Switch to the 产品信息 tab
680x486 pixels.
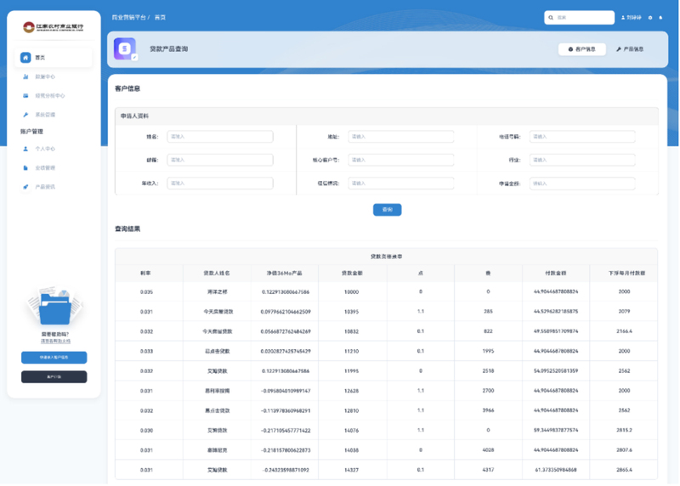[630, 49]
